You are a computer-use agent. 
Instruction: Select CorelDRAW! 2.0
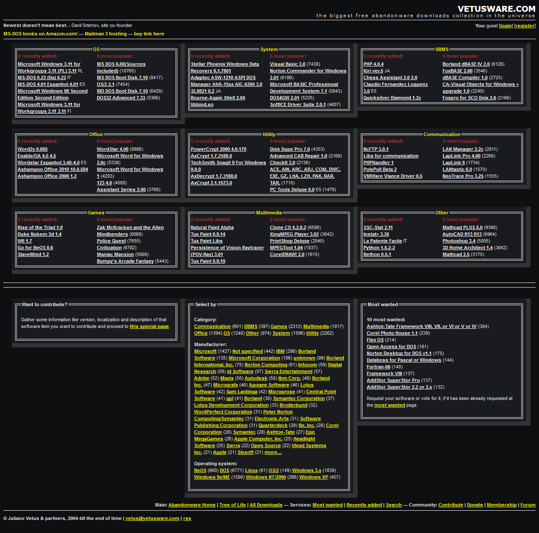pyautogui.click(x=287, y=254)
